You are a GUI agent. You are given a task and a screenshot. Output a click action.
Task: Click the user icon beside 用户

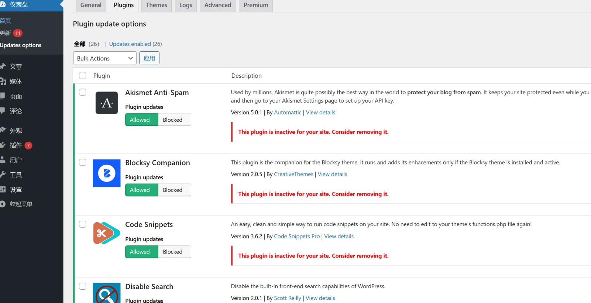coord(3,160)
